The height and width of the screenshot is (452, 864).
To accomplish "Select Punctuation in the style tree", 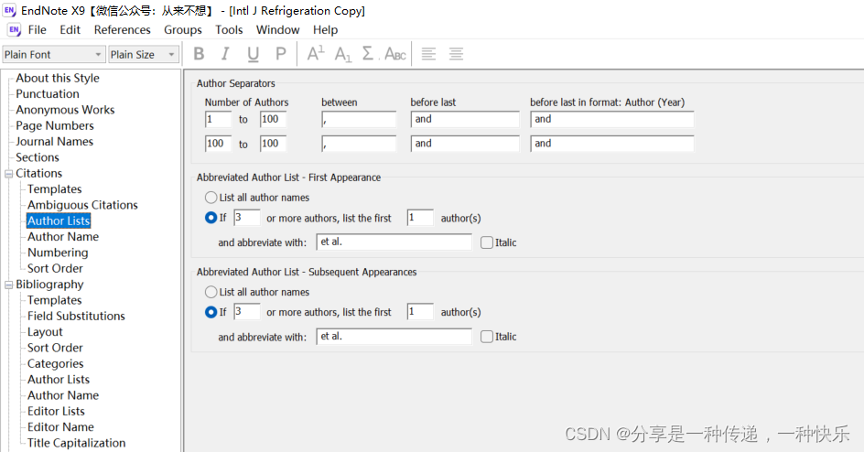I will pos(48,94).
